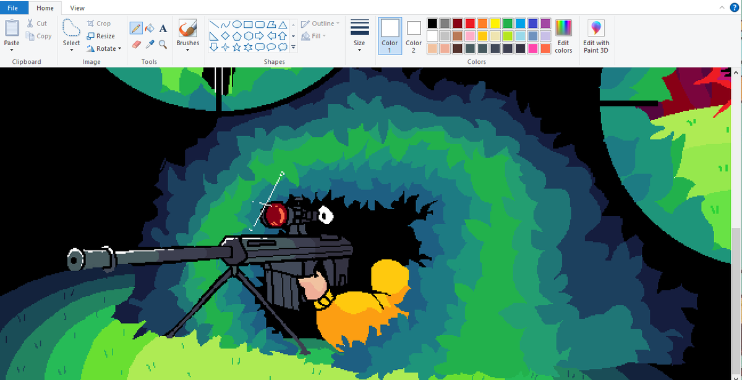Choose the Right triangle shape

tap(213, 36)
